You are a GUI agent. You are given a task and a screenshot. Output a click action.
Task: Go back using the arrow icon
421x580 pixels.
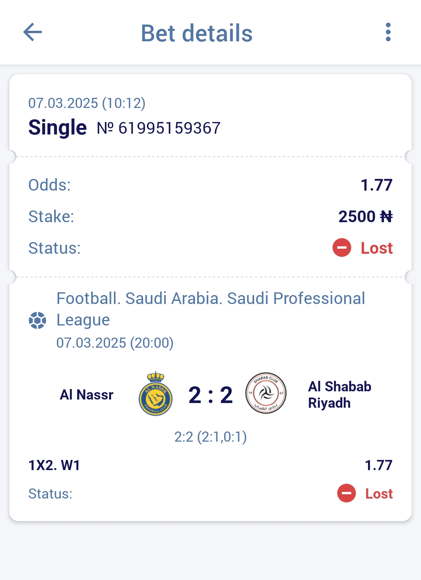coord(33,32)
